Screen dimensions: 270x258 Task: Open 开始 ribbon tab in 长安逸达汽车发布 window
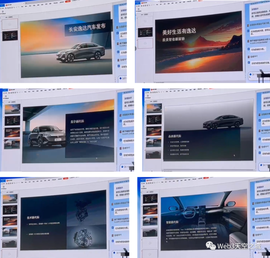[x=22, y=7]
